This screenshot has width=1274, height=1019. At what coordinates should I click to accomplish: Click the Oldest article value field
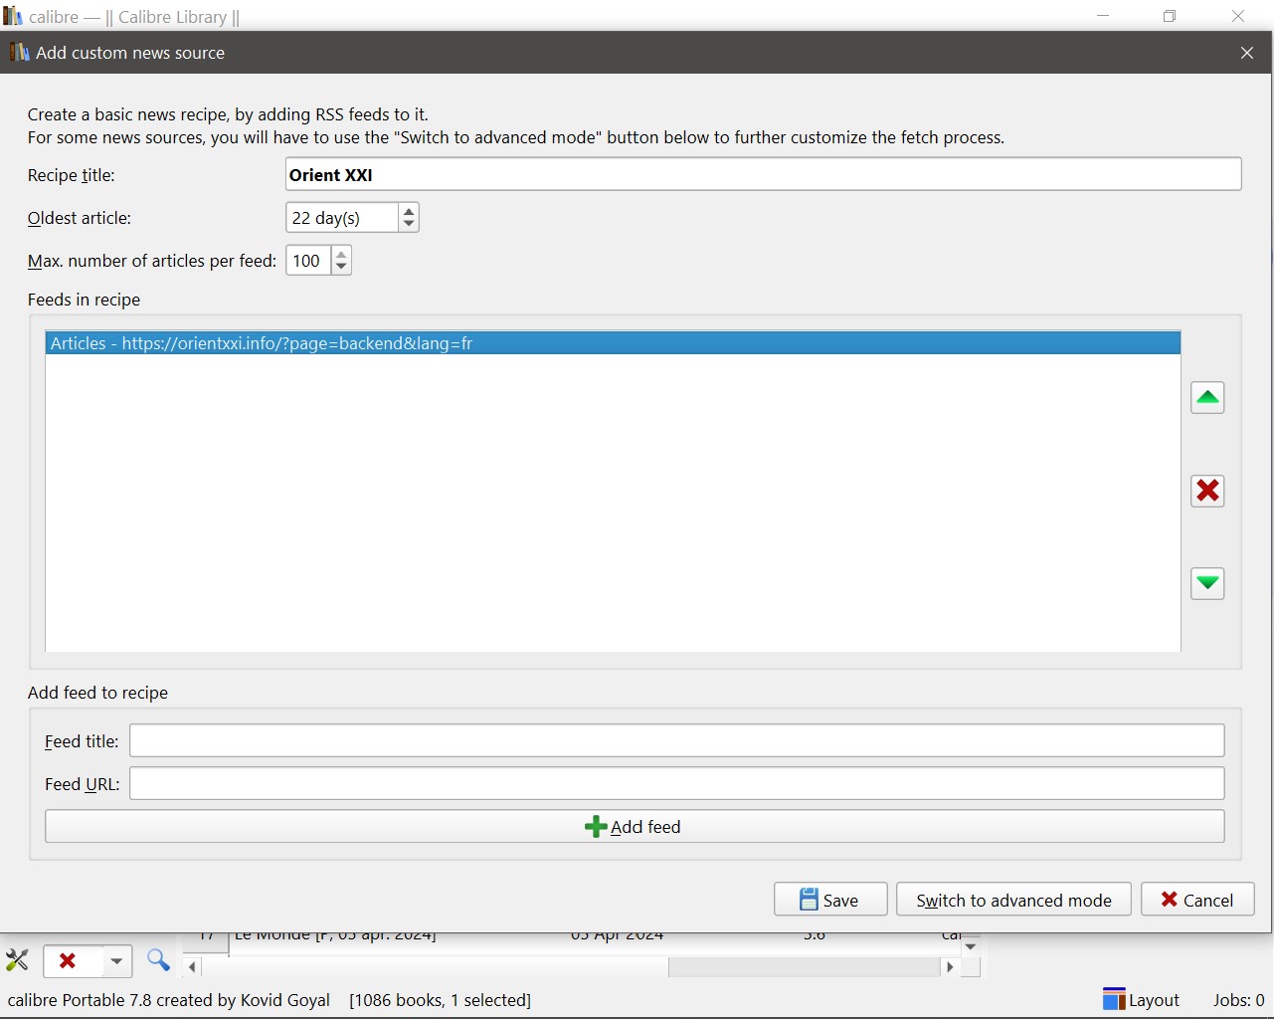342,218
